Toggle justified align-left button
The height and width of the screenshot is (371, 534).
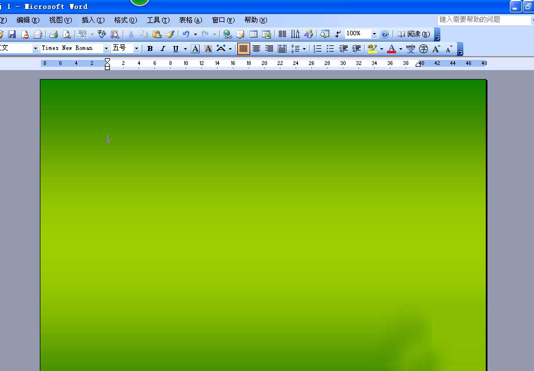pos(243,49)
